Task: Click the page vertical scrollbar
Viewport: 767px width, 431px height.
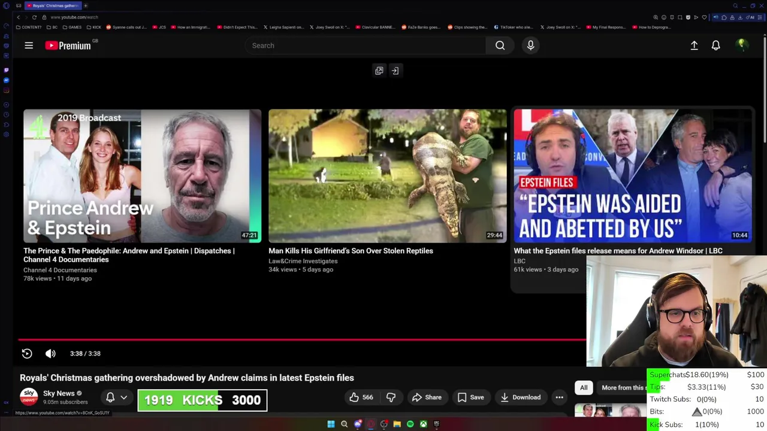Action: 764,90
